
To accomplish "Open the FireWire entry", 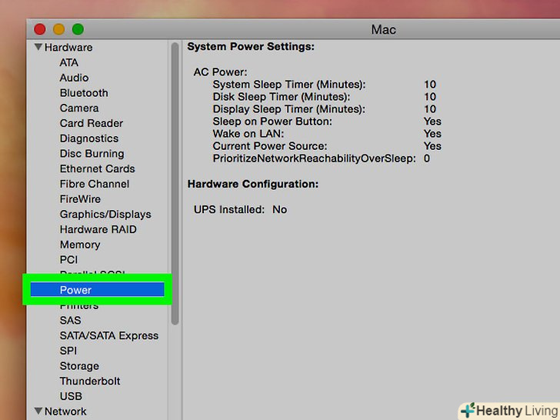I will click(x=80, y=199).
